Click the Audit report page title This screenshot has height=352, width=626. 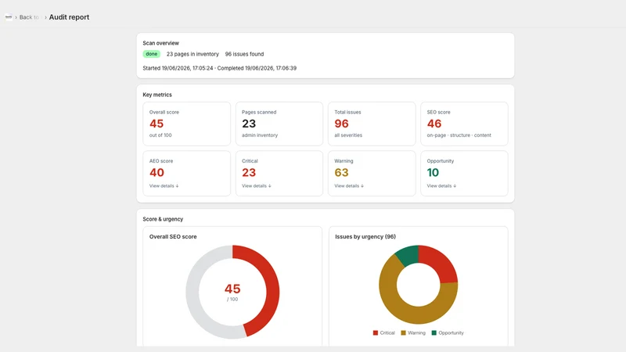click(x=69, y=17)
